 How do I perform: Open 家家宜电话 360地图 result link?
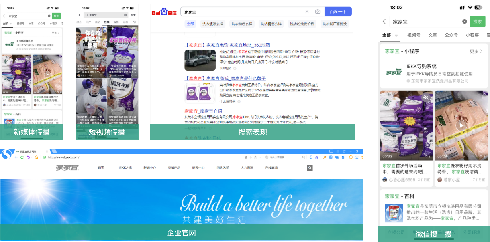227,45
